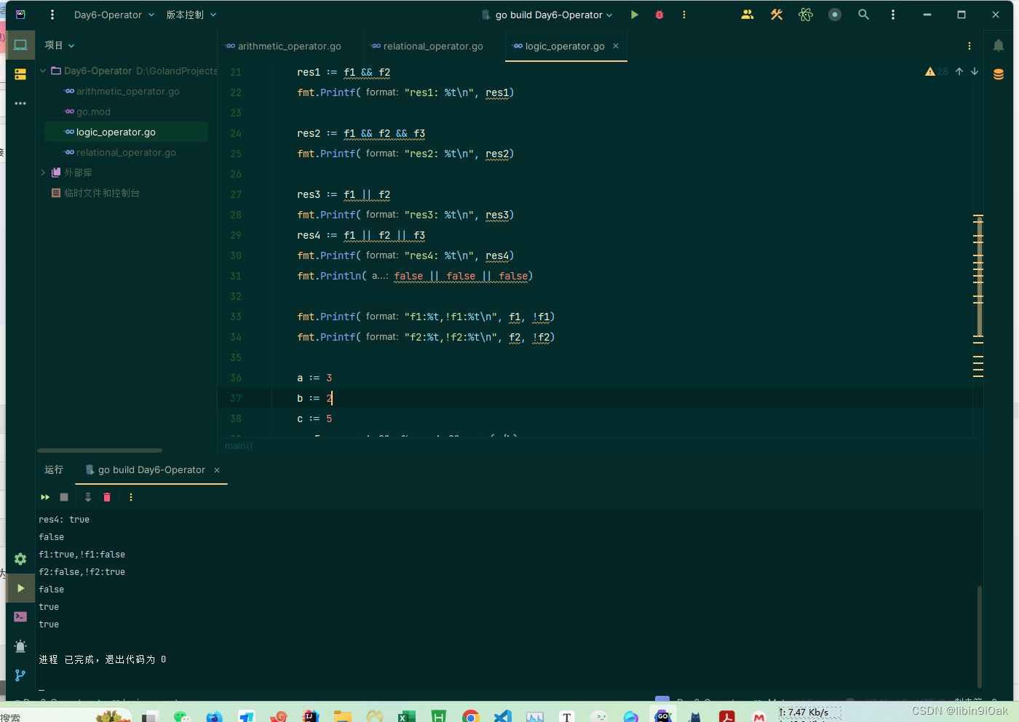Image resolution: width=1019 pixels, height=722 pixels.
Task: Open the build tools hammer-and-wrench icon
Action: pos(777,15)
